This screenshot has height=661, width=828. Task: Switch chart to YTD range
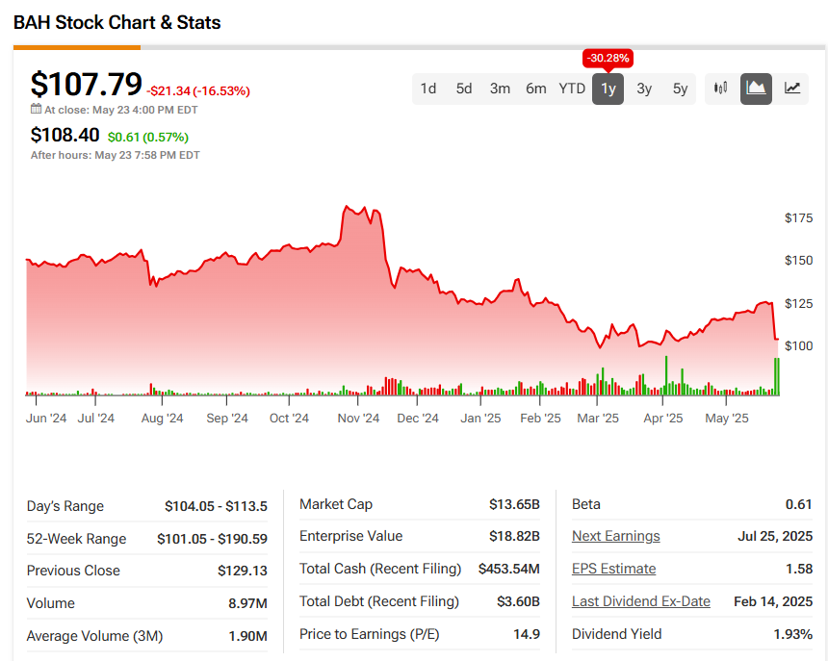pyautogui.click(x=572, y=89)
